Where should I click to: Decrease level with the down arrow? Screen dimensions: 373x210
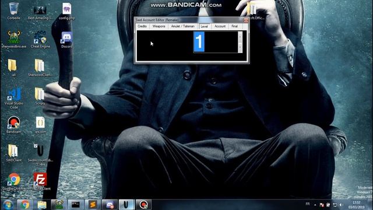pos(240,47)
